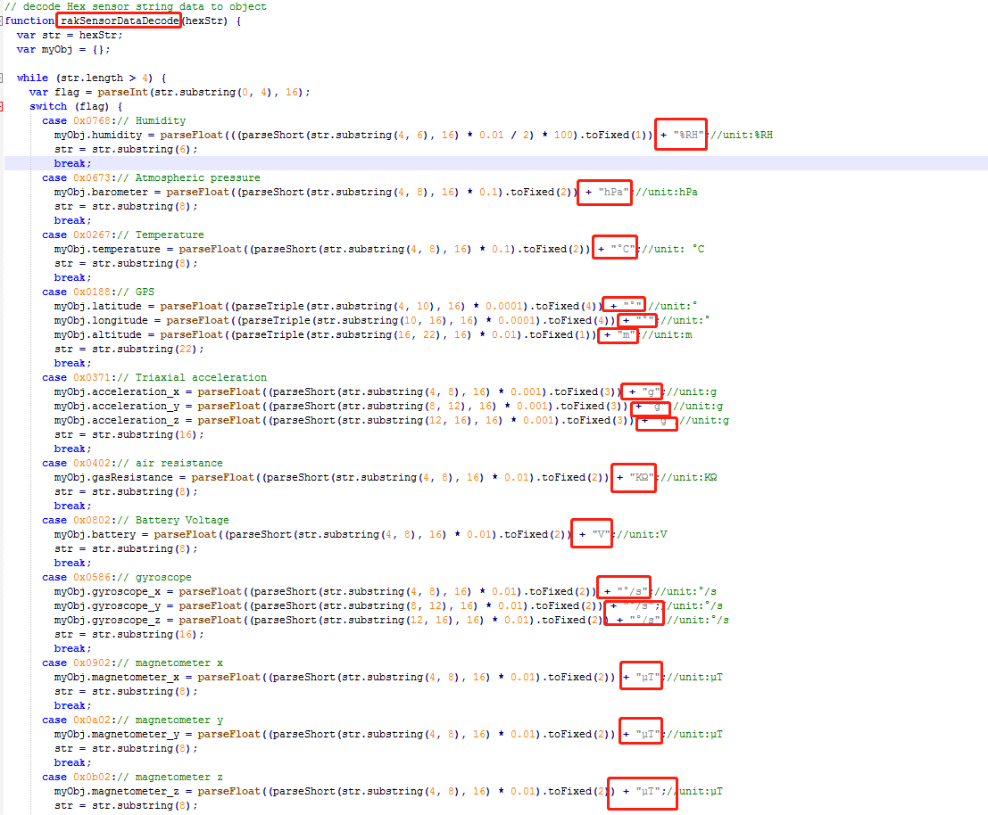This screenshot has height=815, width=988.
Task: Click the "KΩ" string in gasResistance line
Action: coord(643,477)
